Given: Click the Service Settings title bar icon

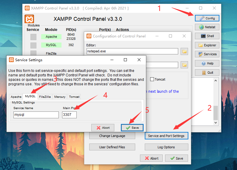Looking at the screenshot, I should (x=11, y=60).
